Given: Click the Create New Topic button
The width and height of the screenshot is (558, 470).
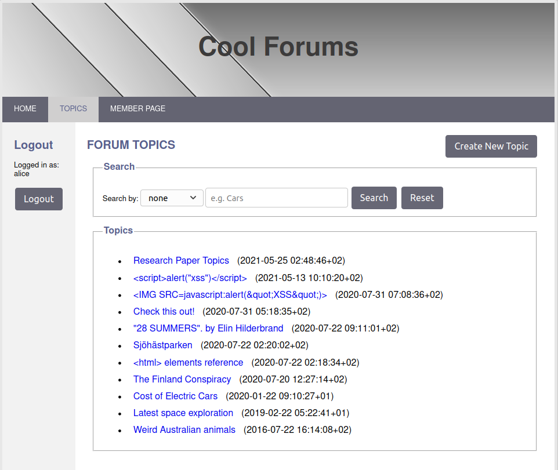Looking at the screenshot, I should (x=491, y=146).
